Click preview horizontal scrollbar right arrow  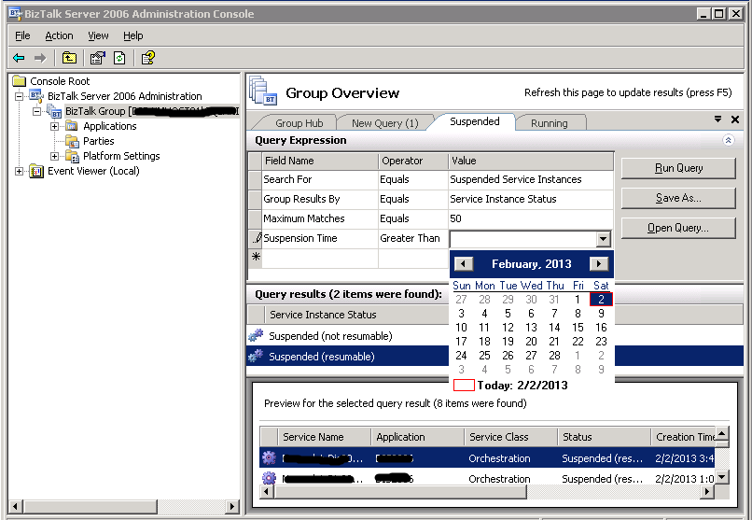click(706, 491)
